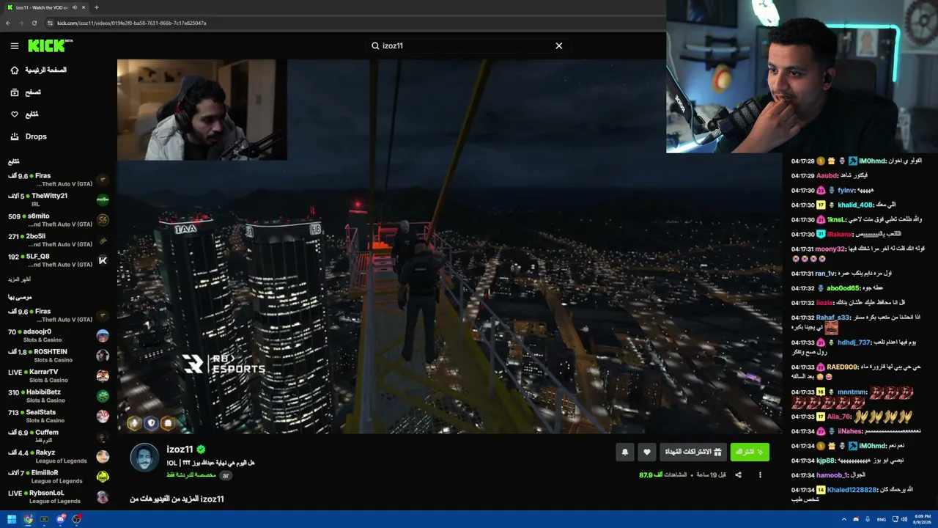This screenshot has width=938, height=528.
Task: Click the gift subscriptions button
Action: pyautogui.click(x=693, y=452)
